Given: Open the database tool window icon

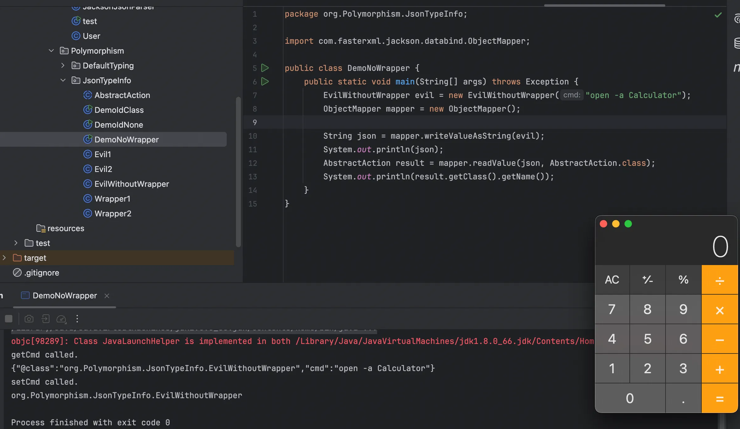Looking at the screenshot, I should point(737,43).
